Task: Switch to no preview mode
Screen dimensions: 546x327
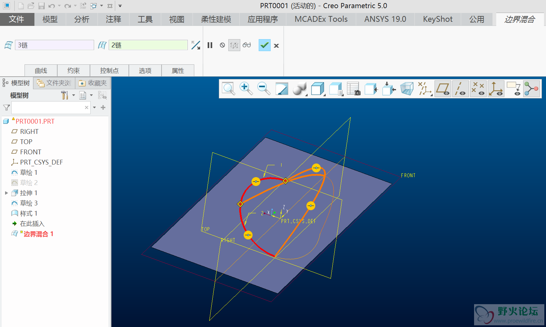Action: [x=222, y=45]
